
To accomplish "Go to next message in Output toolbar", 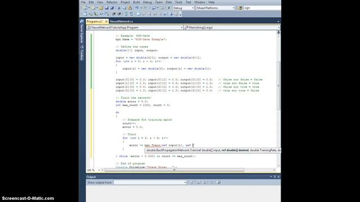I will [x=204, y=182].
